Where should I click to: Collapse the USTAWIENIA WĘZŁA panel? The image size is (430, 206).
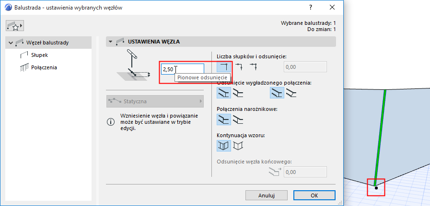point(111,42)
